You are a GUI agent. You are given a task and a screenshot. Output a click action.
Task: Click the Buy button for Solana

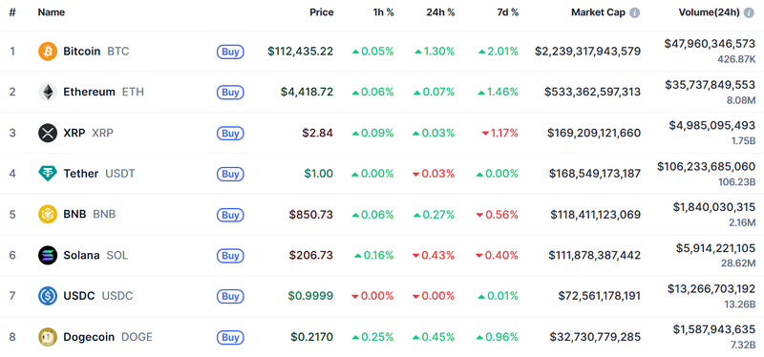[x=230, y=255]
